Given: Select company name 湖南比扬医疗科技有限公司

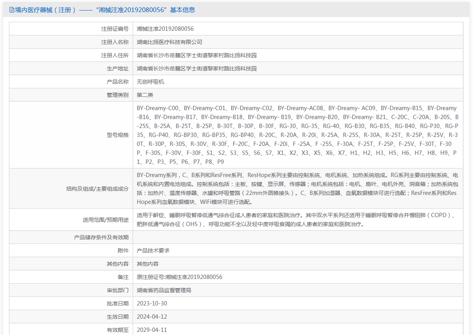Looking at the screenshot, I should click(x=170, y=42).
